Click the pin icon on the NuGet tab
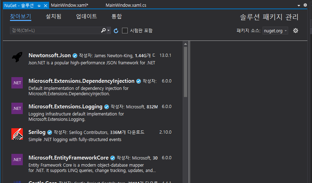 (x=39, y=6)
